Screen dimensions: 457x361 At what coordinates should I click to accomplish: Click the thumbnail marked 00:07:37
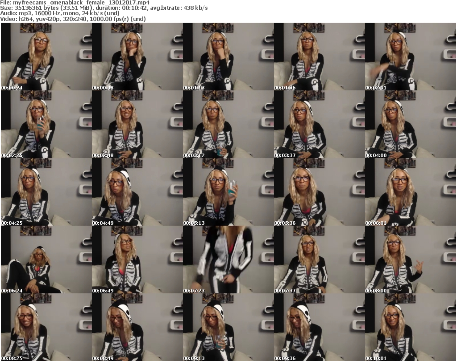pos(320,260)
